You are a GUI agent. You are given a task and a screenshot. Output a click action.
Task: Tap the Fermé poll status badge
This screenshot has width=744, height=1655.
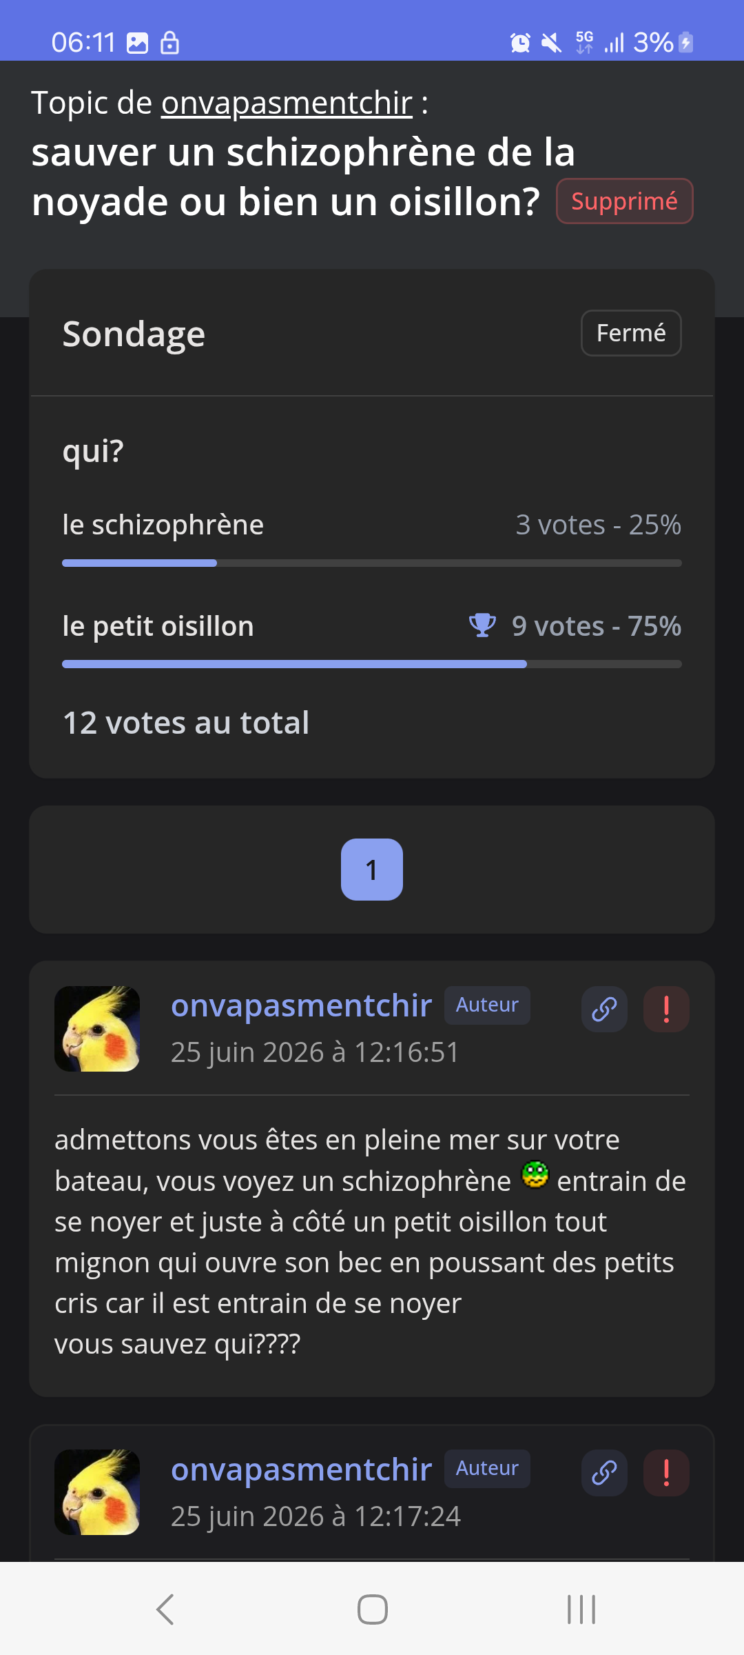(x=631, y=333)
